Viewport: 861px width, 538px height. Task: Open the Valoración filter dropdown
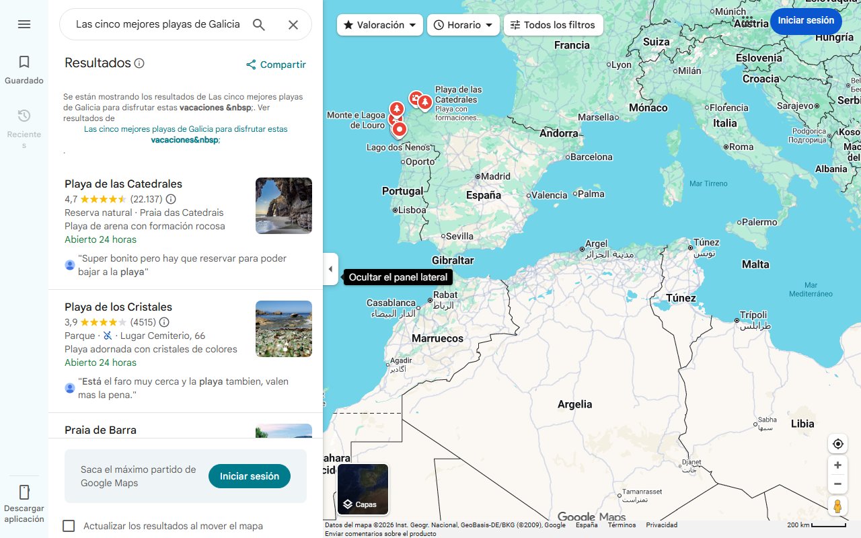point(379,24)
